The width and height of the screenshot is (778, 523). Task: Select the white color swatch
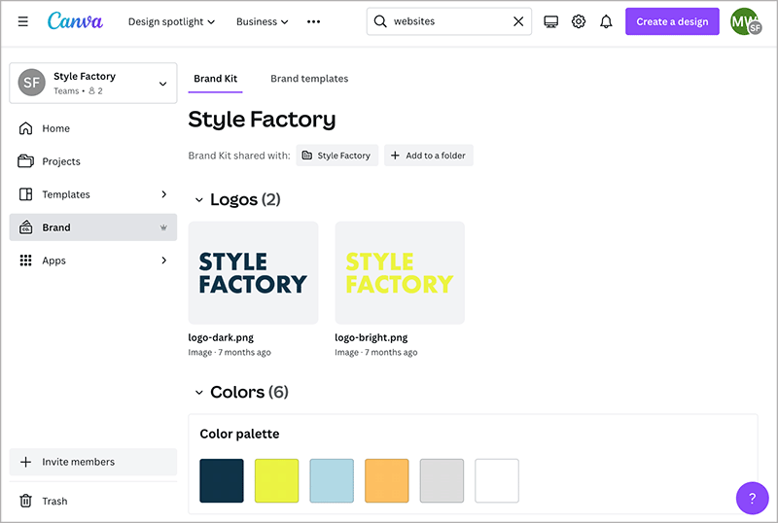497,480
